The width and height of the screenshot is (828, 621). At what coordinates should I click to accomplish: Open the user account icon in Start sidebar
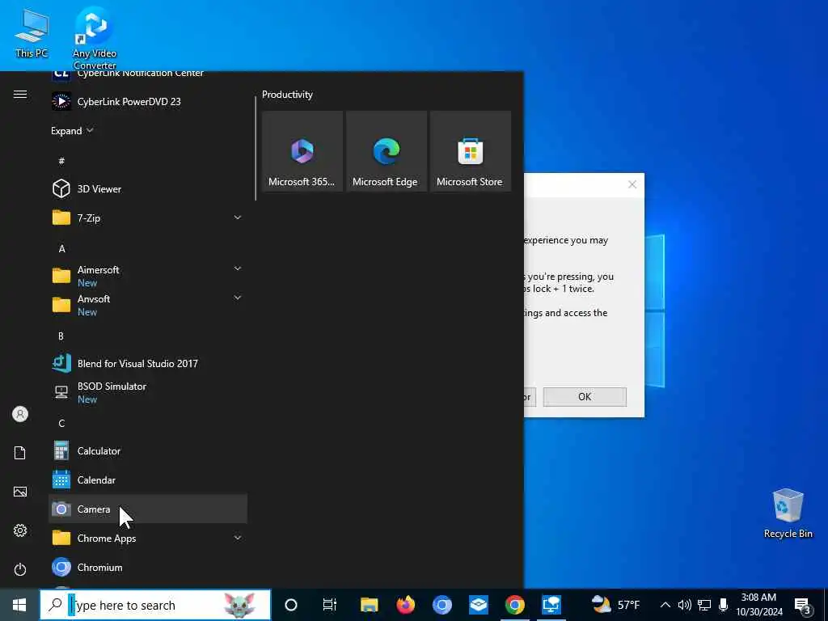tap(20, 414)
